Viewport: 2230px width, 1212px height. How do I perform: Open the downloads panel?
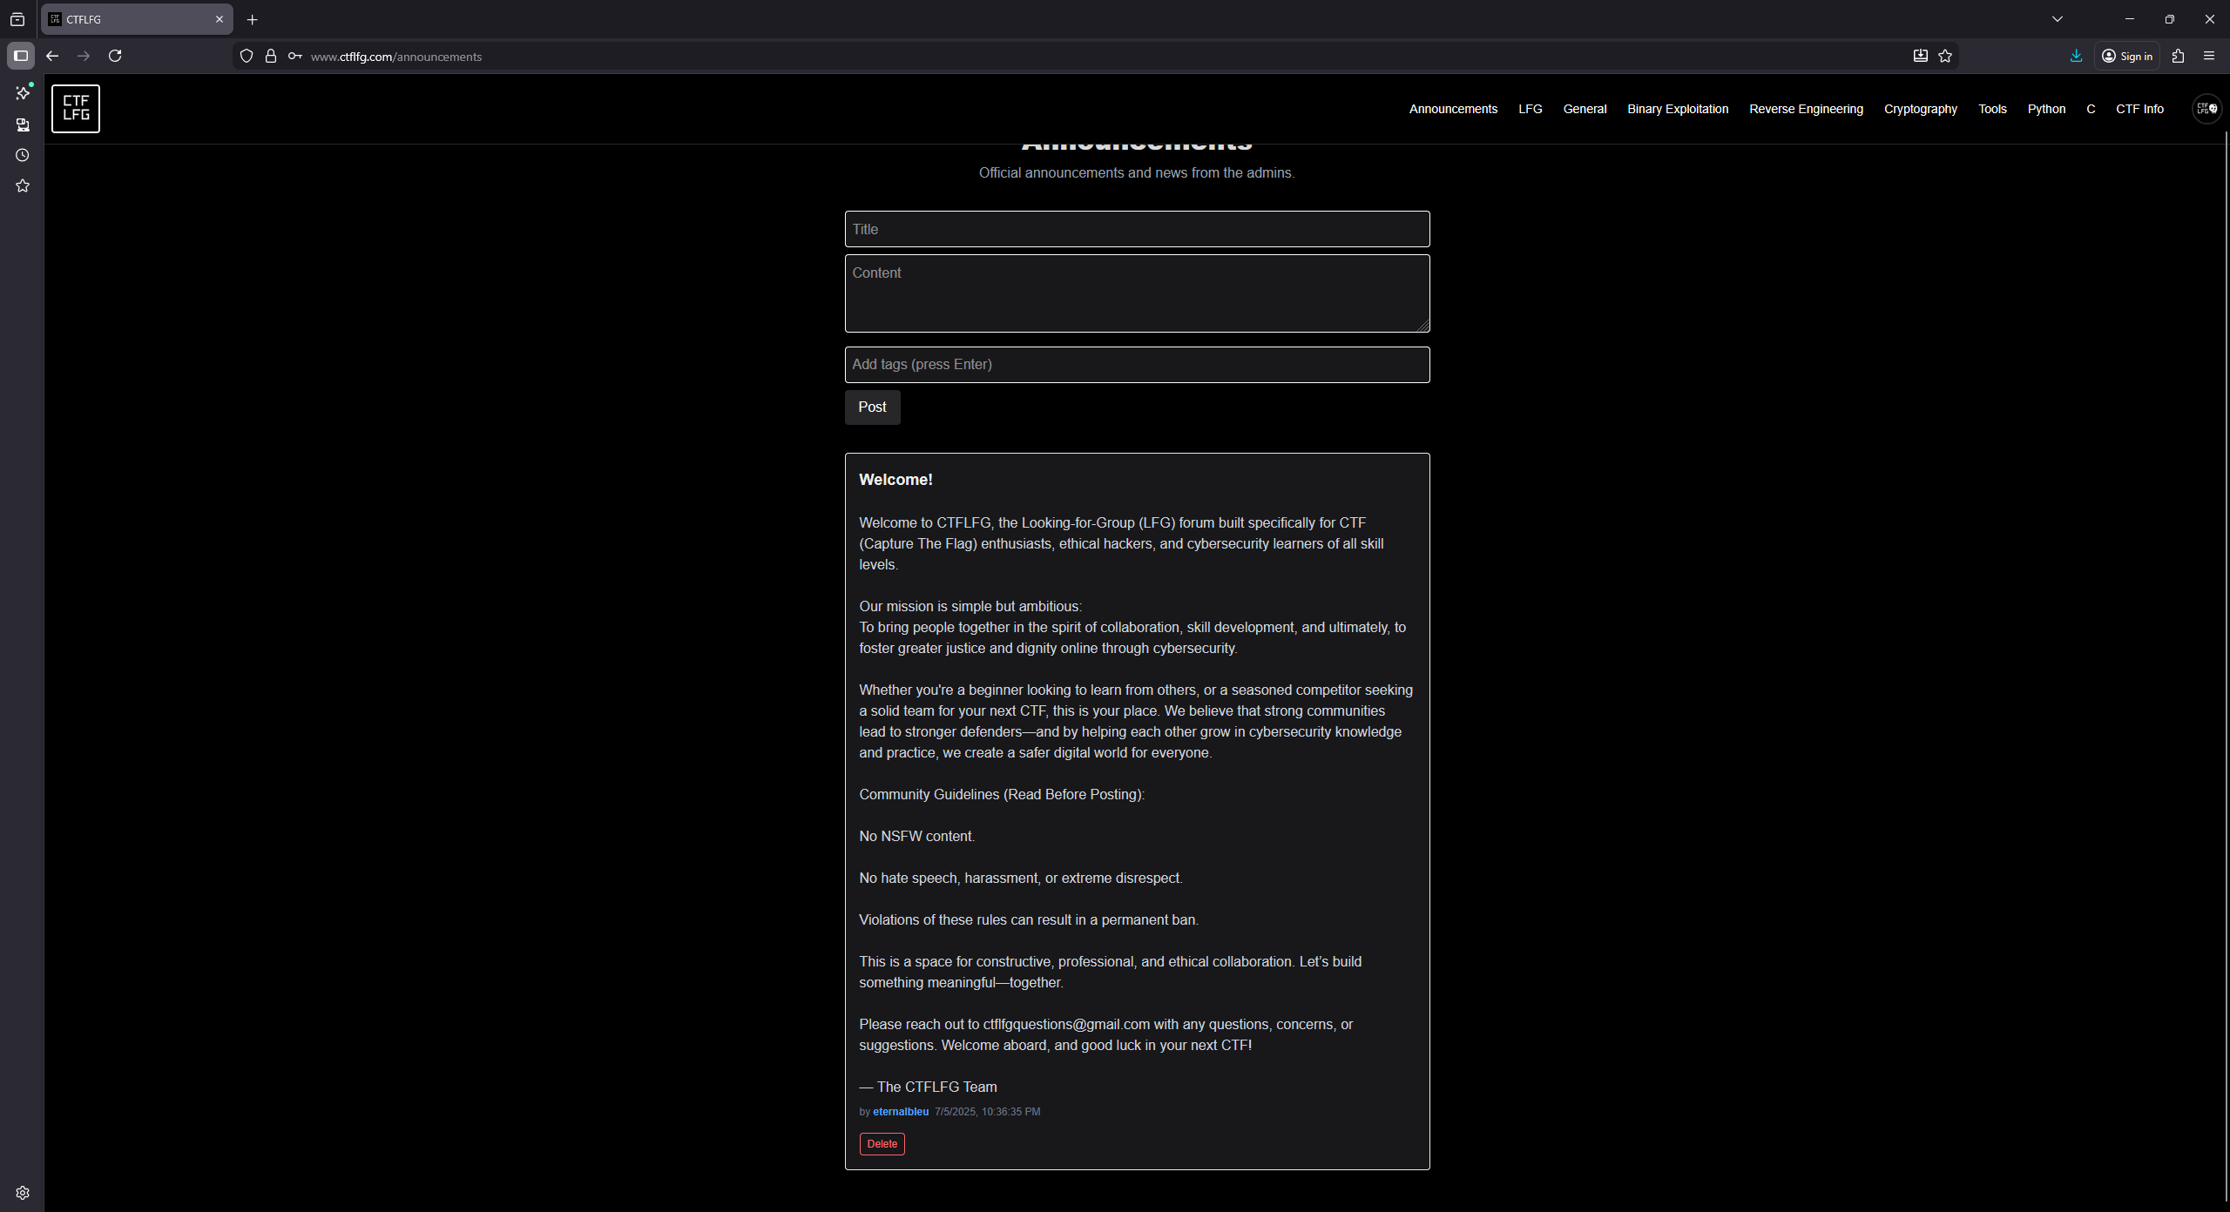coord(2077,56)
